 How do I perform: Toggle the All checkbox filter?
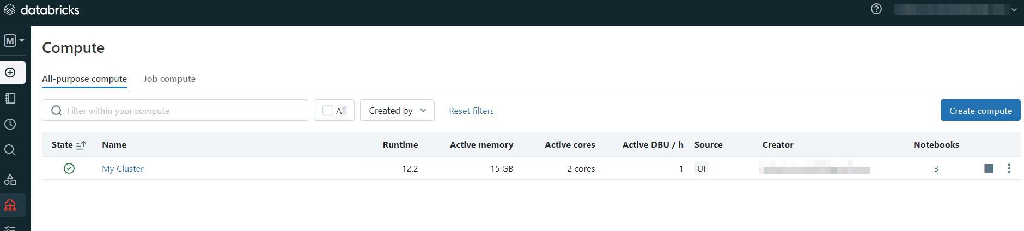click(328, 111)
